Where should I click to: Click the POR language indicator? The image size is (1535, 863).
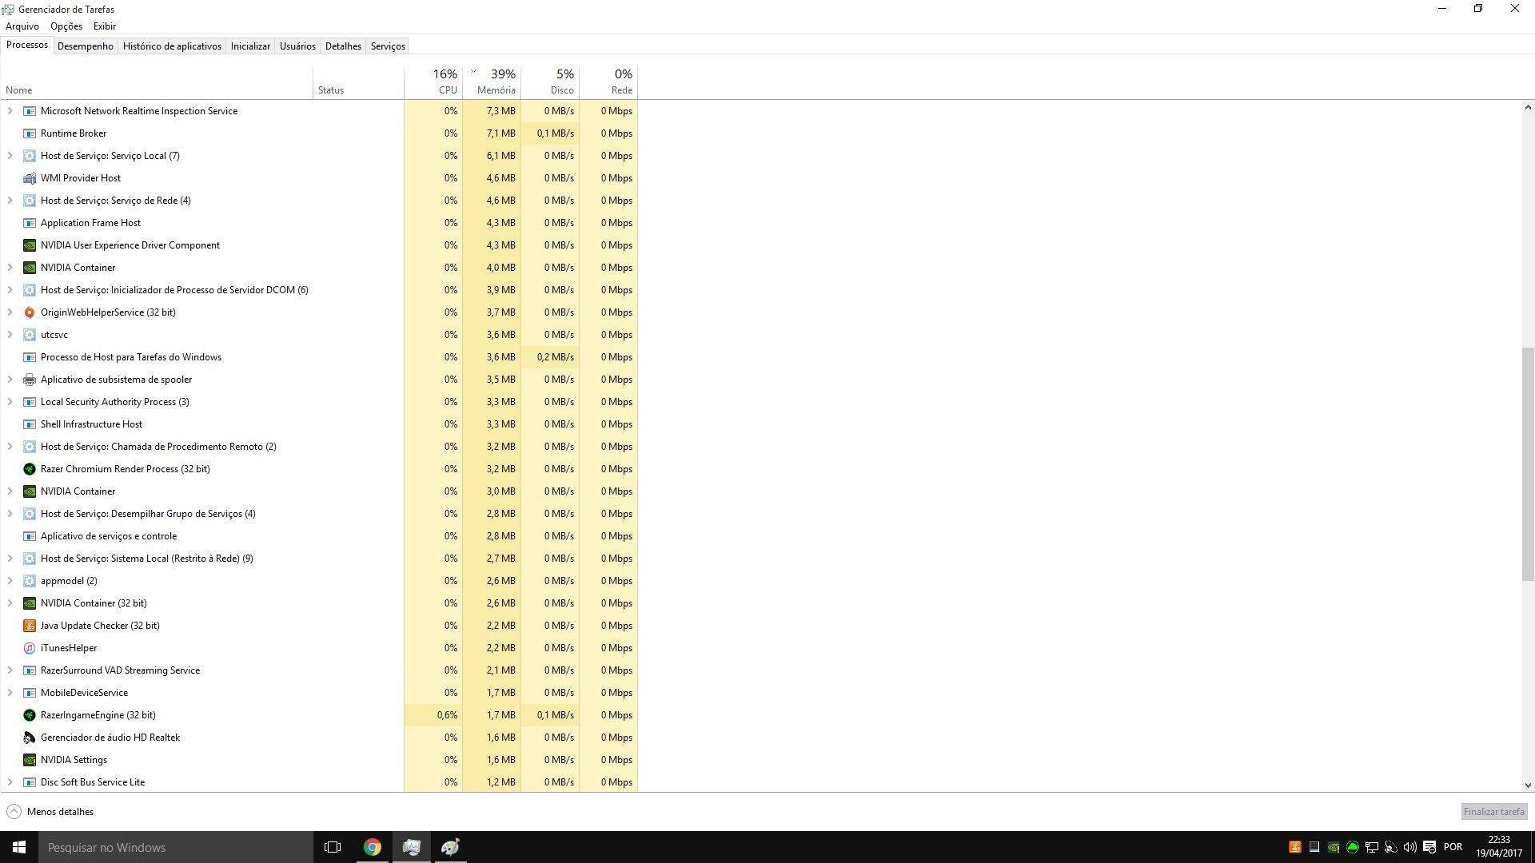(1453, 847)
